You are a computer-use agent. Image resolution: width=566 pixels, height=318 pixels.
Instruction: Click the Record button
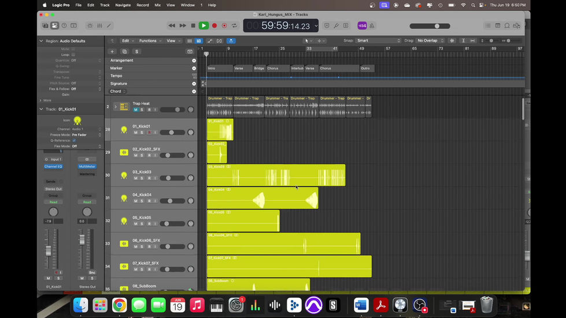[214, 25]
